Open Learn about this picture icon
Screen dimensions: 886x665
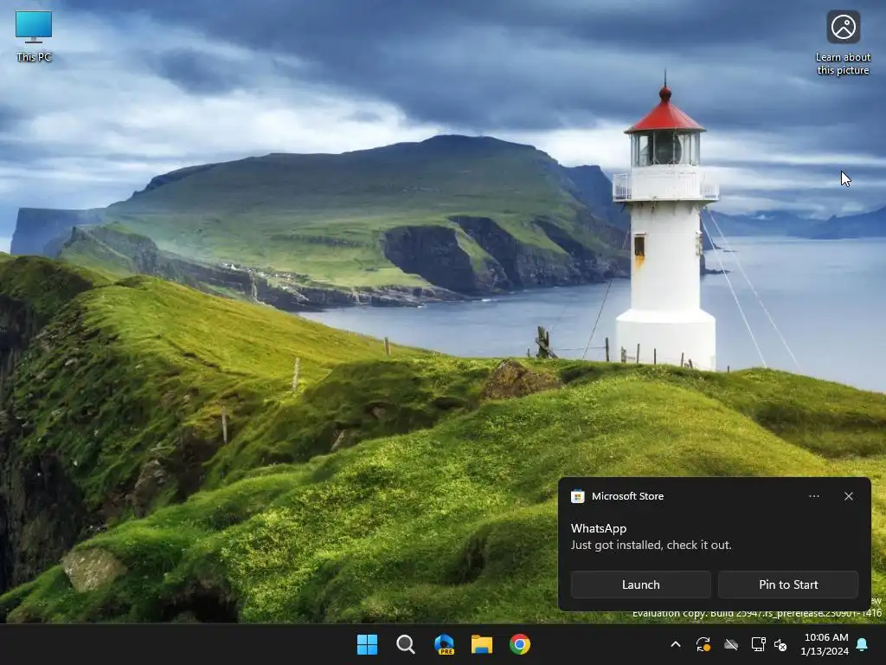pyautogui.click(x=843, y=42)
